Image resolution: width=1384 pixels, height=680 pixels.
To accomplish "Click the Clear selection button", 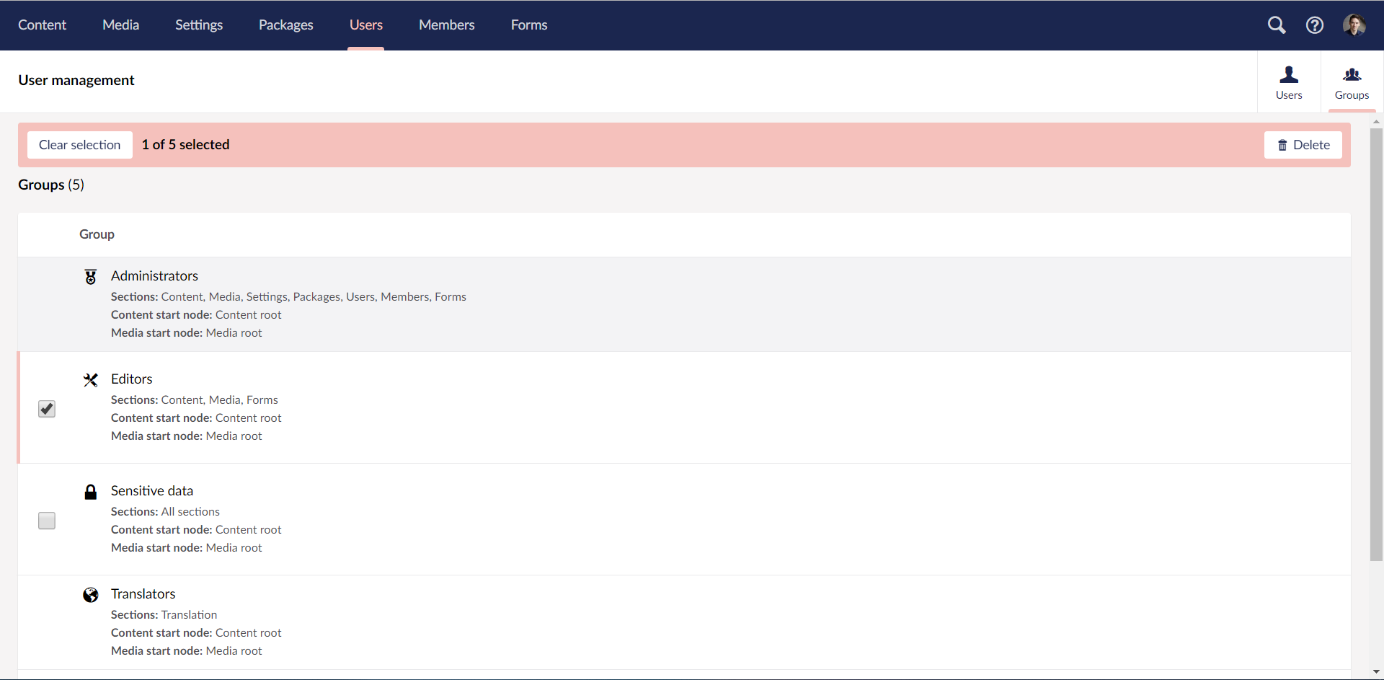I will pyautogui.click(x=79, y=144).
